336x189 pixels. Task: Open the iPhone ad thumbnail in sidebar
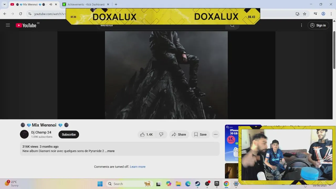(232, 143)
